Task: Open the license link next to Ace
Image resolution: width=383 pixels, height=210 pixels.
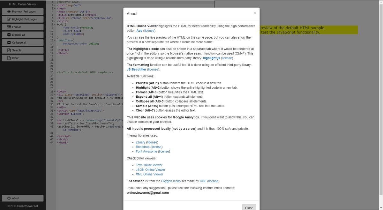Action: click(149, 31)
